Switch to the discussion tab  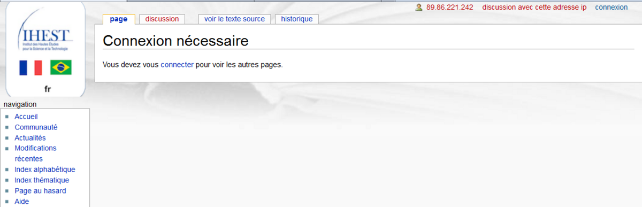162,19
